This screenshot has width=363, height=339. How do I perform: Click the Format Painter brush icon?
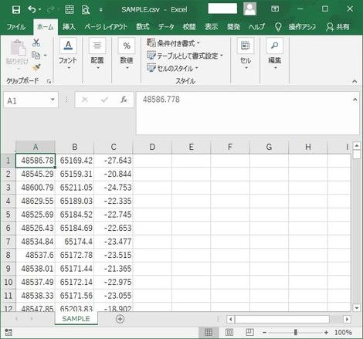click(x=36, y=68)
